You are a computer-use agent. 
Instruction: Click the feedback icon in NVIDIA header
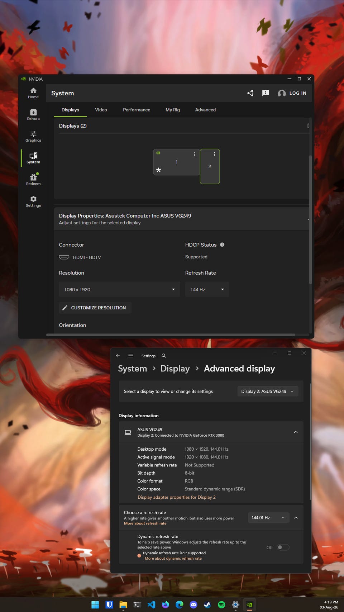[266, 93]
